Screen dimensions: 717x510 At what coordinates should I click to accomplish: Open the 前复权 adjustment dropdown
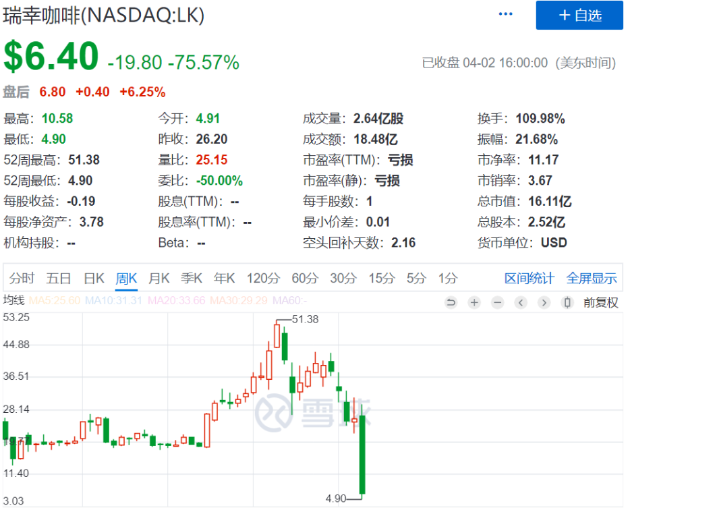(x=600, y=302)
